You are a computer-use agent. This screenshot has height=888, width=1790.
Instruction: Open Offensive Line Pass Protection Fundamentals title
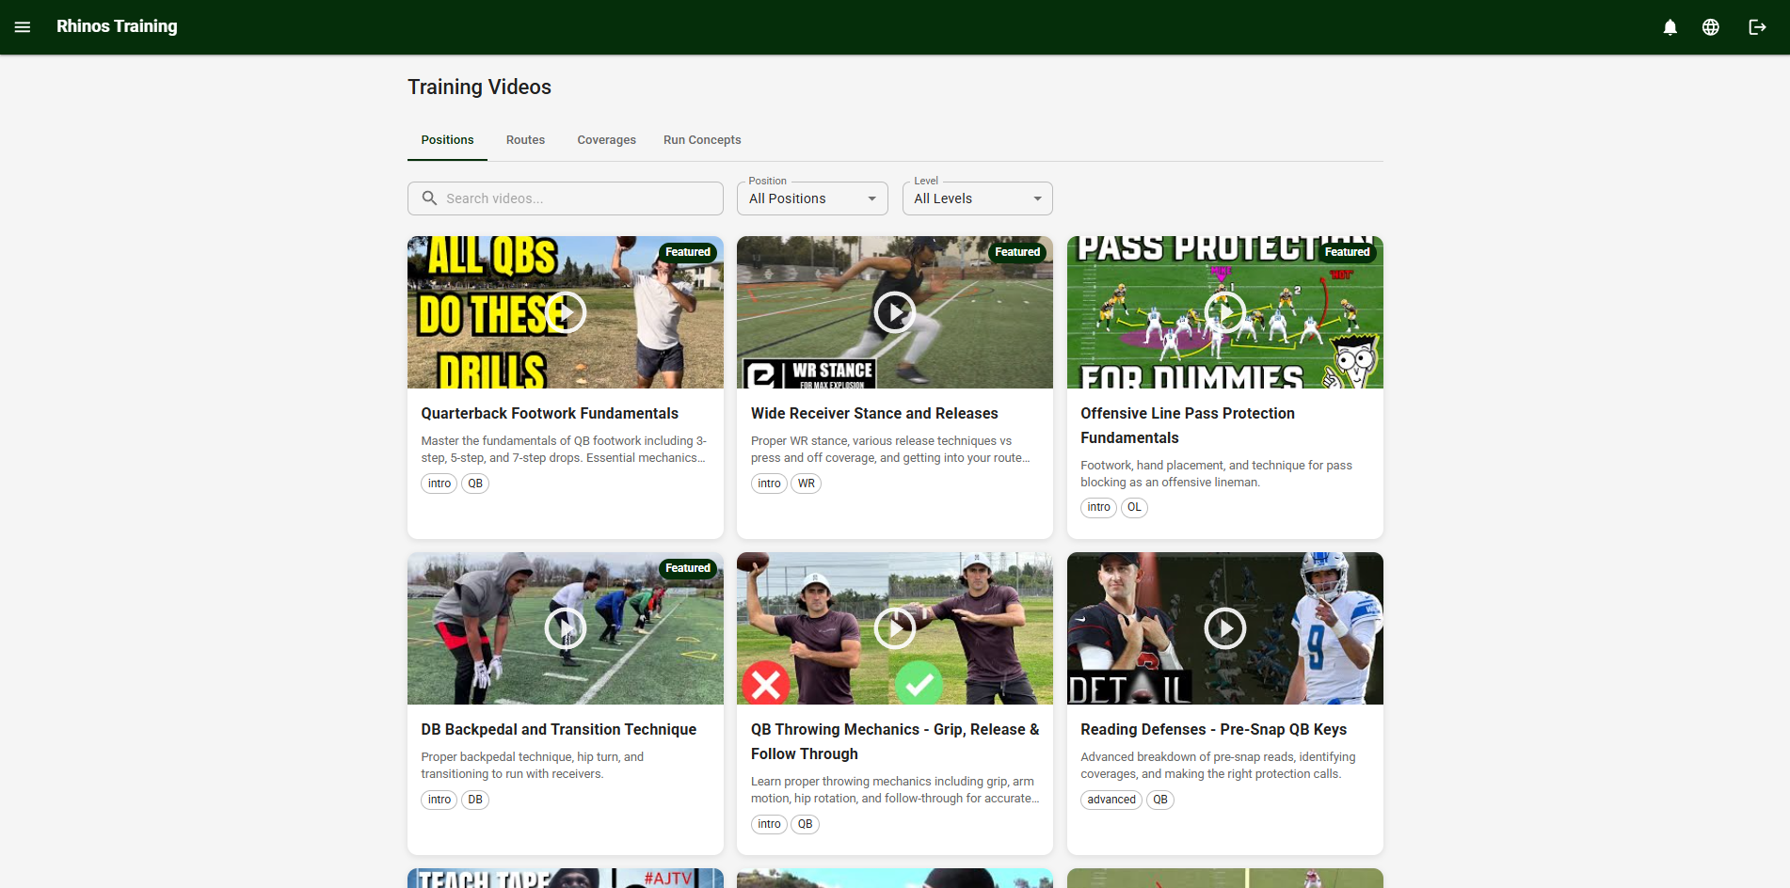coord(1188,426)
